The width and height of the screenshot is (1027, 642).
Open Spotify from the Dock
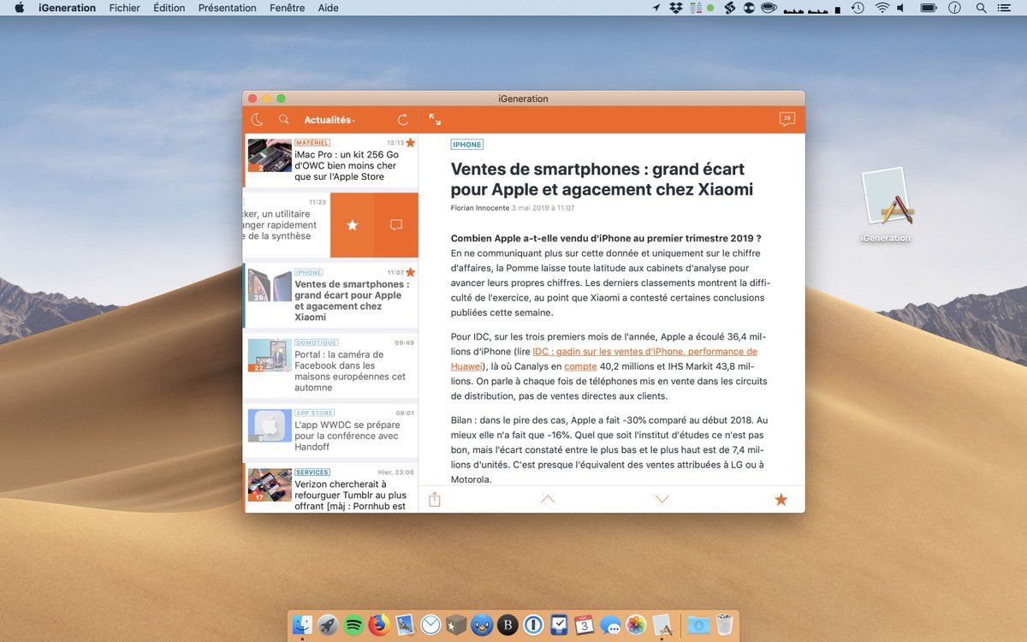[x=353, y=626]
